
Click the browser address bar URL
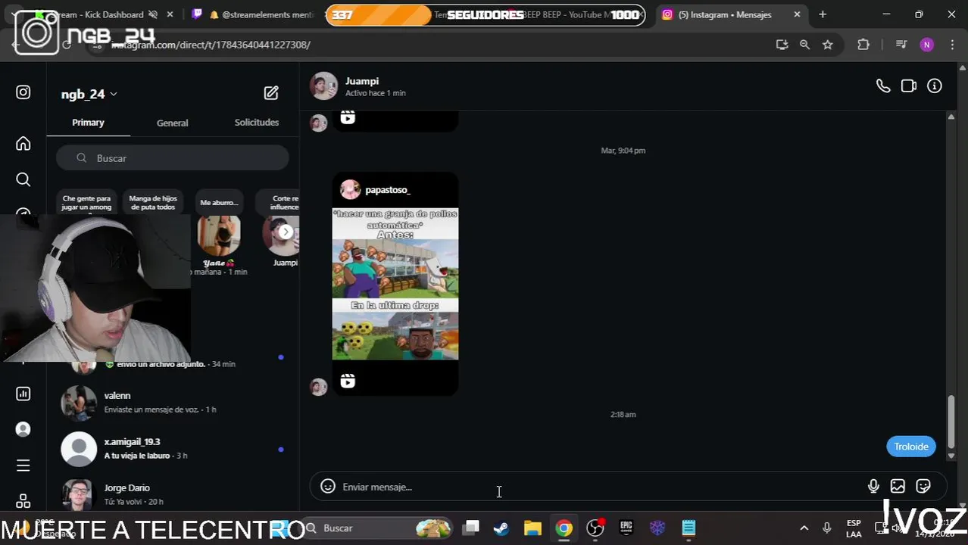[212, 45]
